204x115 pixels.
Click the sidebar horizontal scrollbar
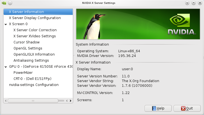click(33, 101)
